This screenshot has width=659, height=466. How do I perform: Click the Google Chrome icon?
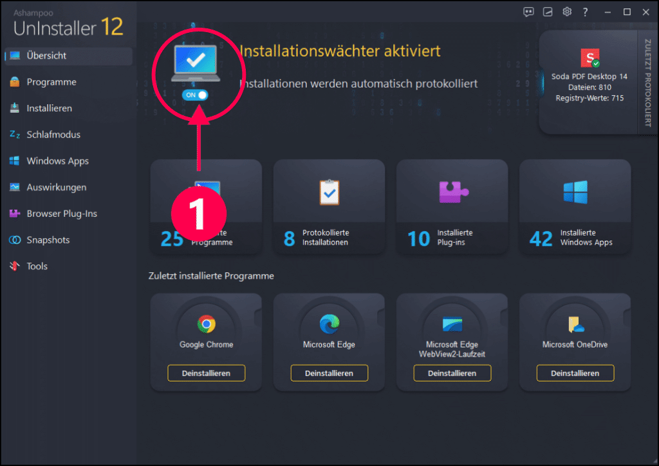[x=207, y=324]
